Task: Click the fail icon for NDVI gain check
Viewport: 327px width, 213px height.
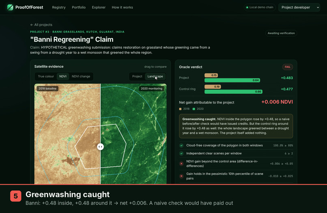Action: [x=181, y=164]
